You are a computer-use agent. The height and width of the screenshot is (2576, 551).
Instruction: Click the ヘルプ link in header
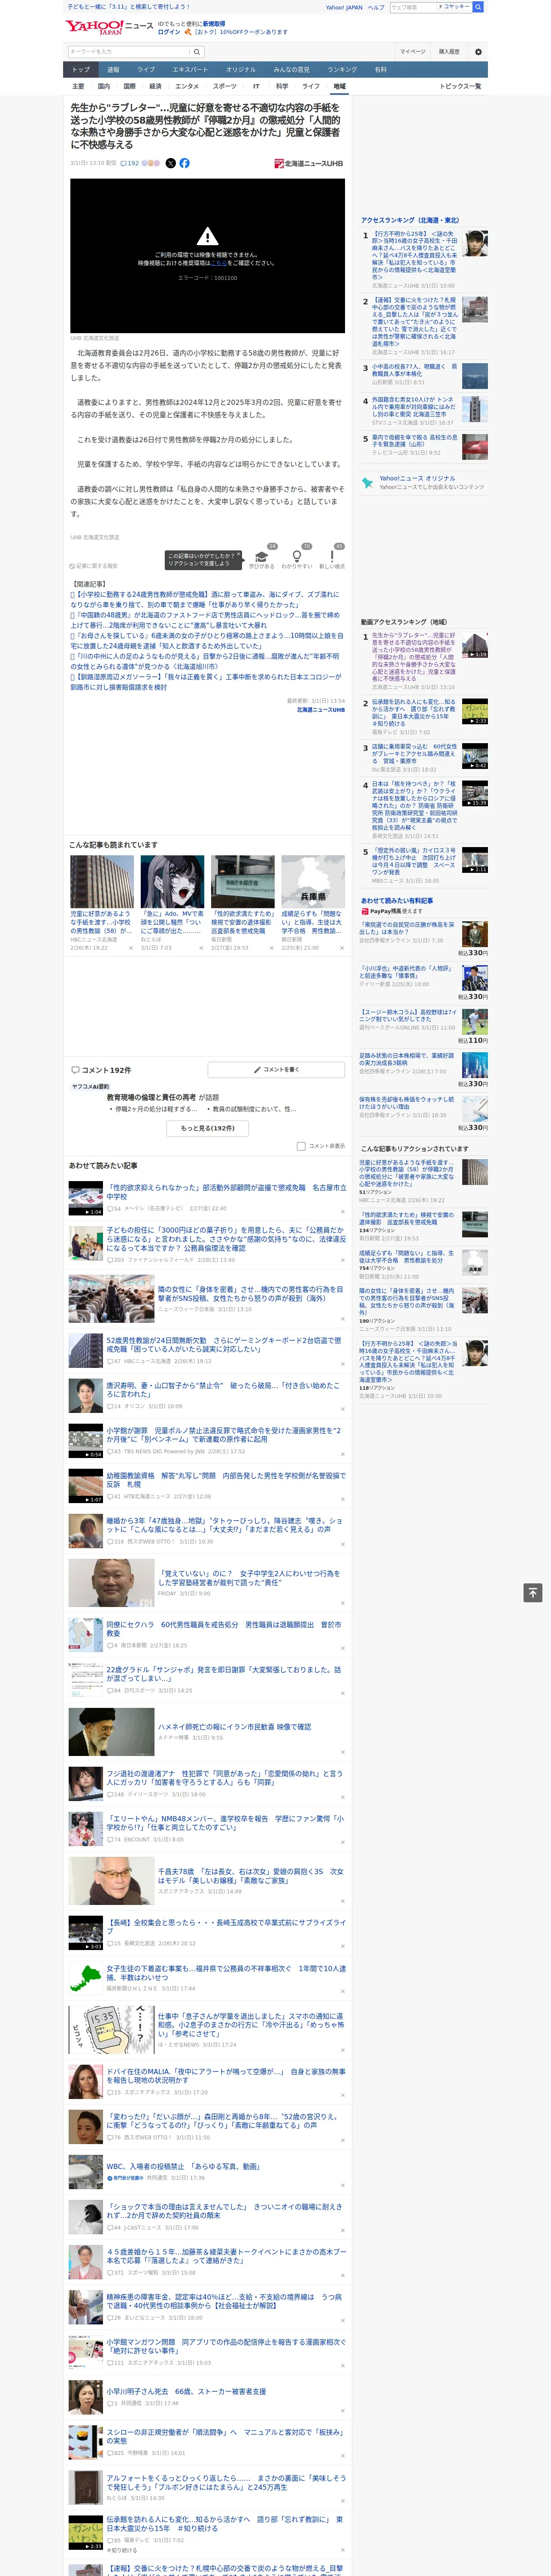coord(376,7)
